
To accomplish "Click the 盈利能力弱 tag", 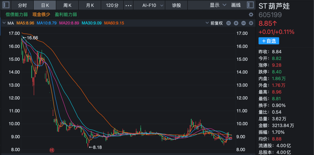I will tap(66, 14).
